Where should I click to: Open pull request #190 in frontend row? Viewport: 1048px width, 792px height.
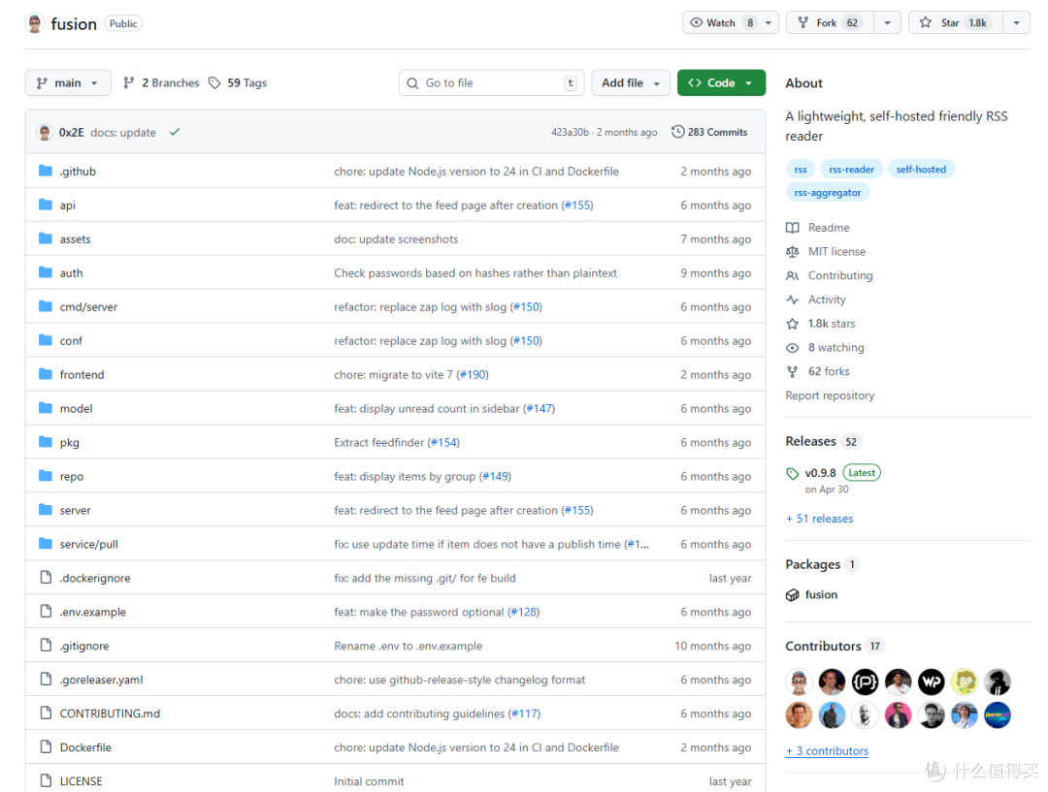click(474, 375)
